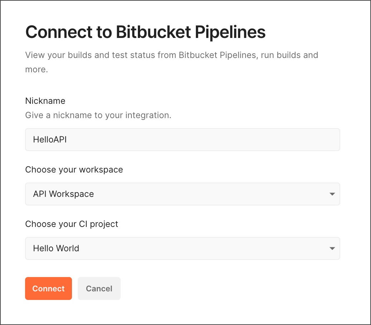This screenshot has height=325, width=371.
Task: Cancel the Bitbucket Pipelines connection
Action: (x=99, y=288)
